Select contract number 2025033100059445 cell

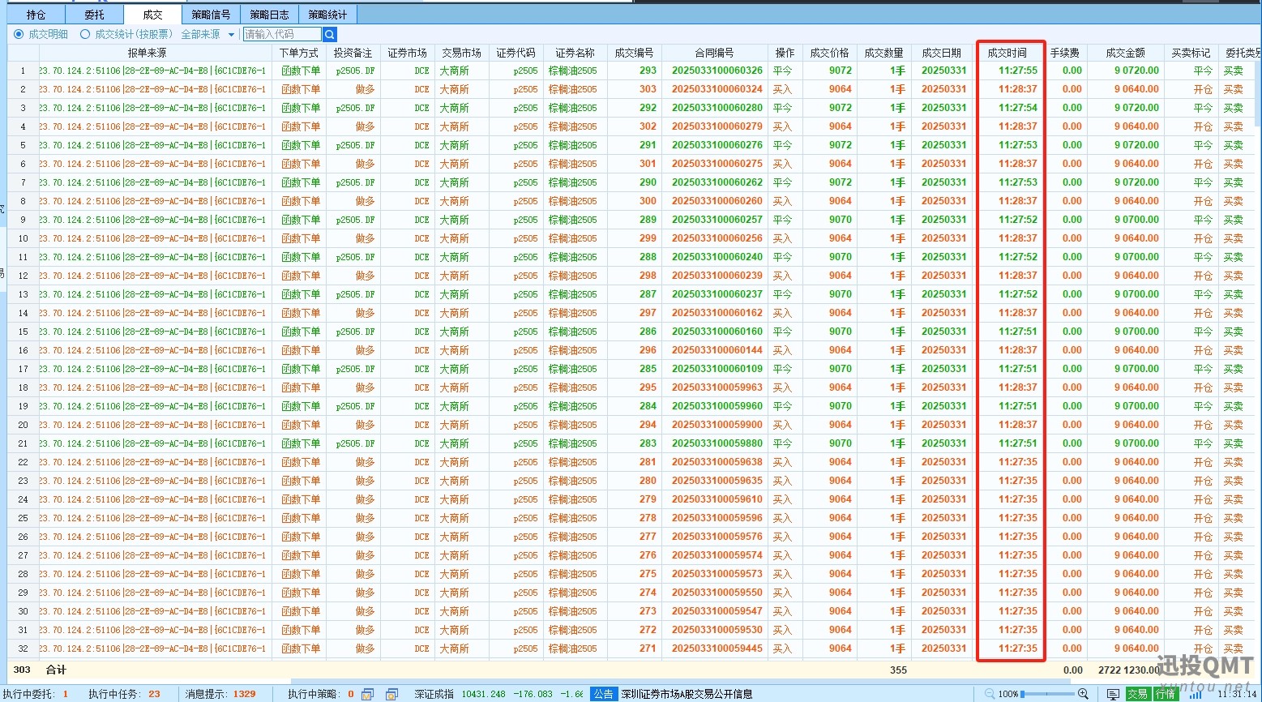(717, 648)
